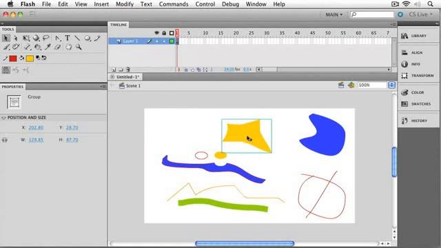This screenshot has height=248, width=441.
Task: Toggle Layer 1 green outline square
Action: (172, 41)
